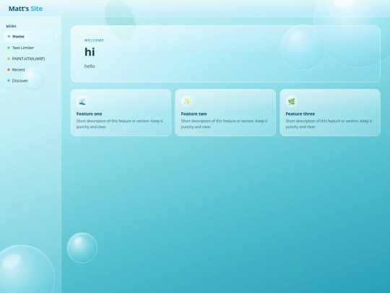Click the WELCOME label in the hero card
Image resolution: width=390 pixels, height=293 pixels.
point(94,41)
